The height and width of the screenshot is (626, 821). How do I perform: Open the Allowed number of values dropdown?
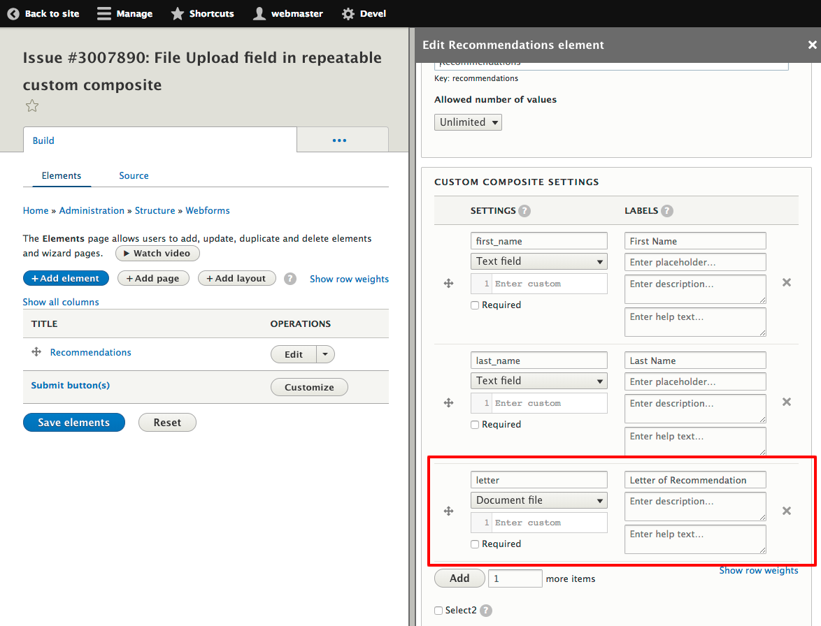click(x=467, y=122)
